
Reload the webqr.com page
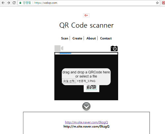click(14, 3)
